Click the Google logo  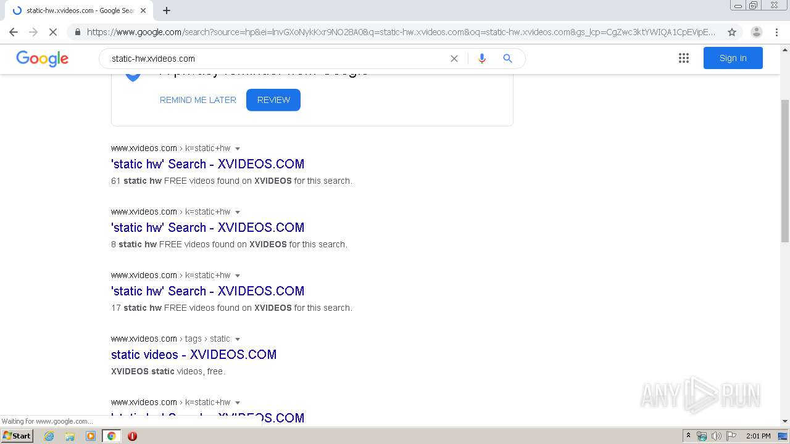tap(42, 59)
